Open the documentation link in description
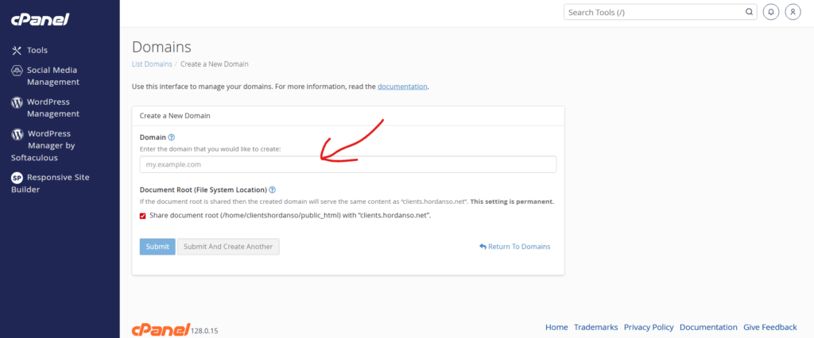 [402, 86]
